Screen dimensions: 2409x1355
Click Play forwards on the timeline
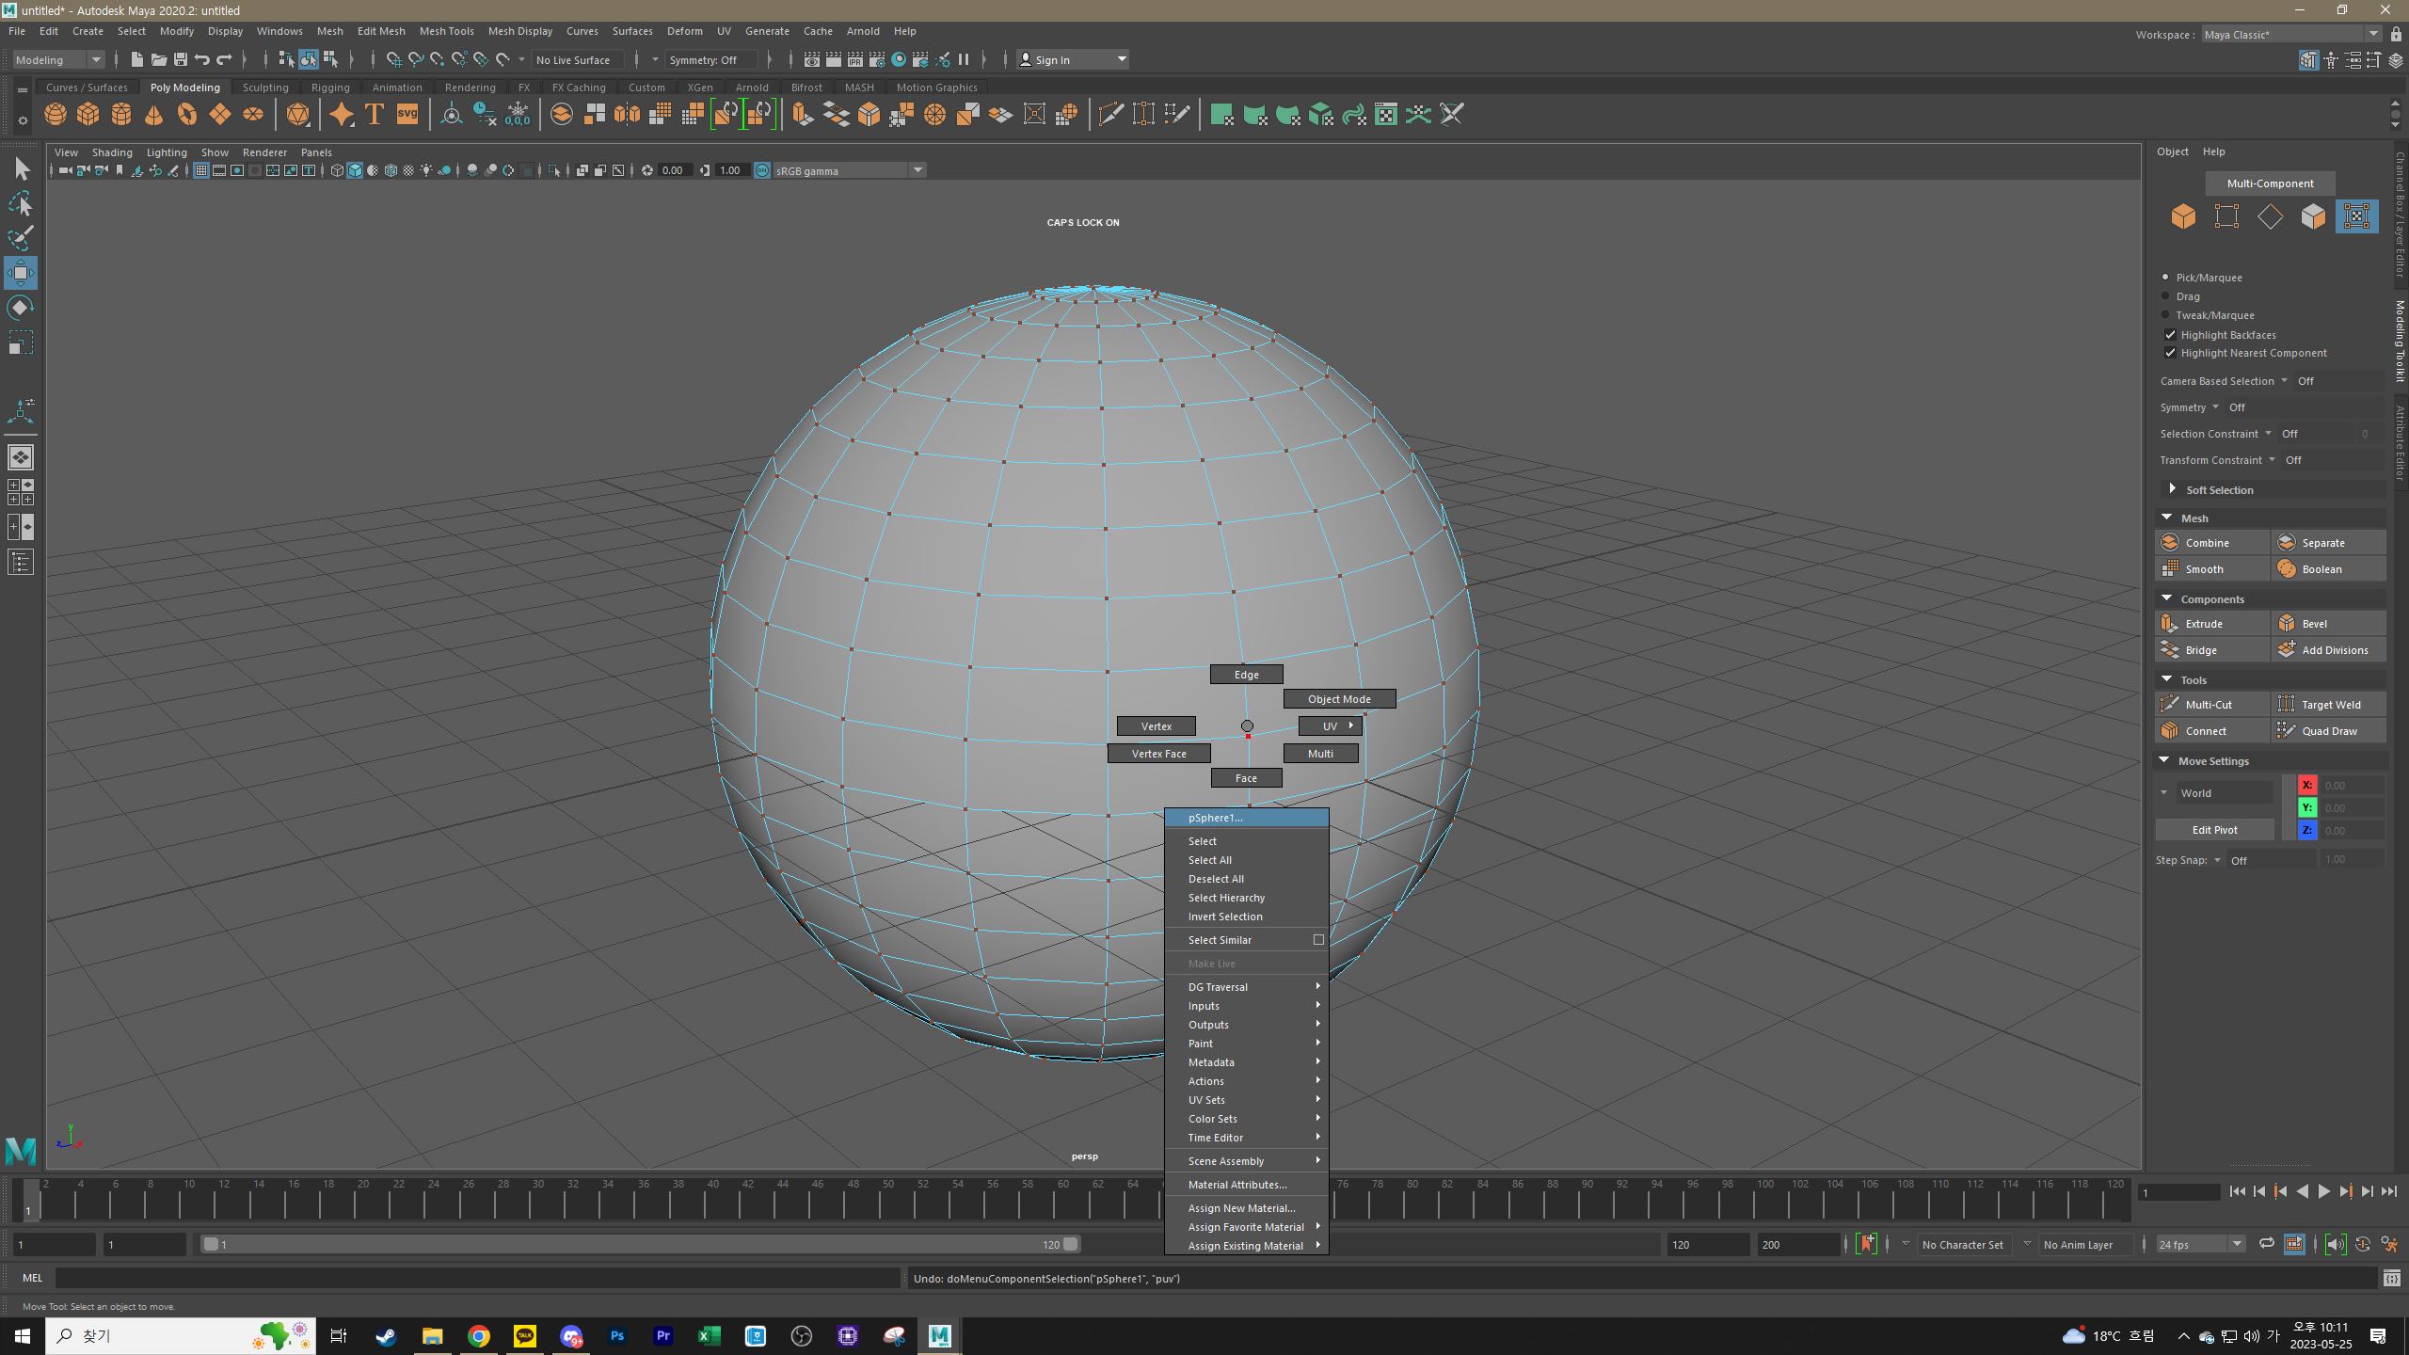click(x=2323, y=1192)
